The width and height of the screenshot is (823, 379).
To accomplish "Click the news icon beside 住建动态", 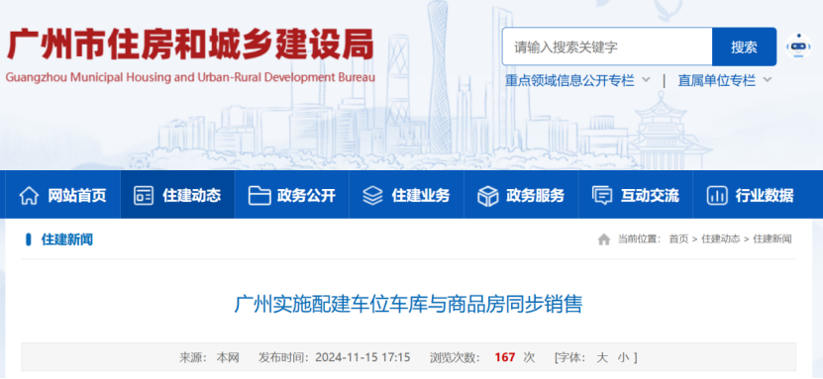I will click(x=144, y=196).
